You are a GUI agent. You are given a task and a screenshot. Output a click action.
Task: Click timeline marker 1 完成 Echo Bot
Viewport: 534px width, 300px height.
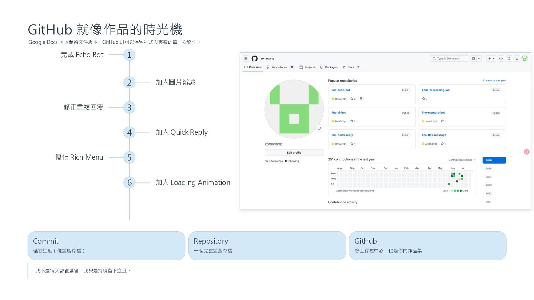click(x=129, y=55)
